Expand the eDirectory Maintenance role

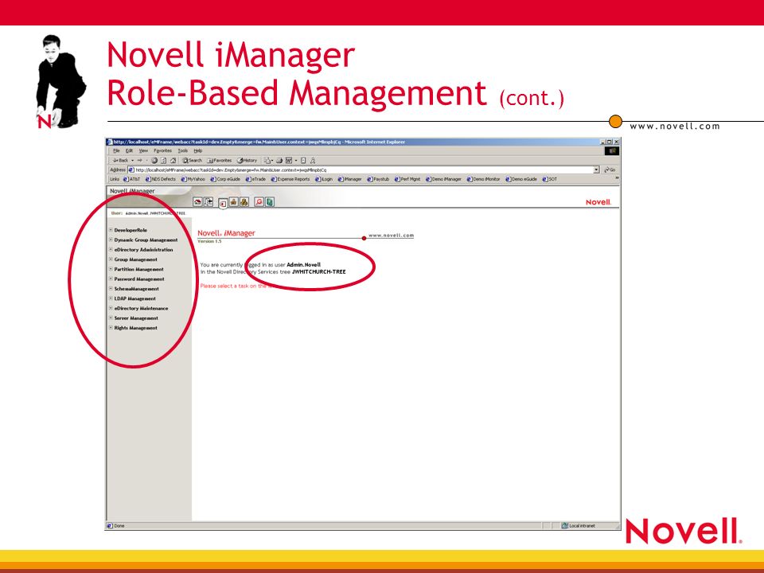(111, 308)
